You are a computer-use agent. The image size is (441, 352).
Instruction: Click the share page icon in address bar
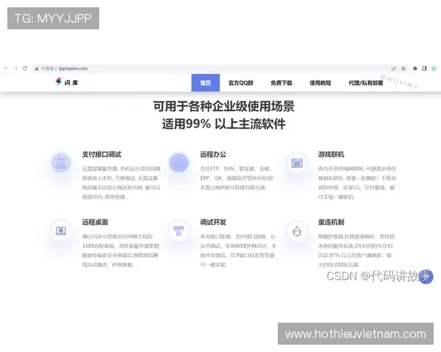[x=394, y=68]
